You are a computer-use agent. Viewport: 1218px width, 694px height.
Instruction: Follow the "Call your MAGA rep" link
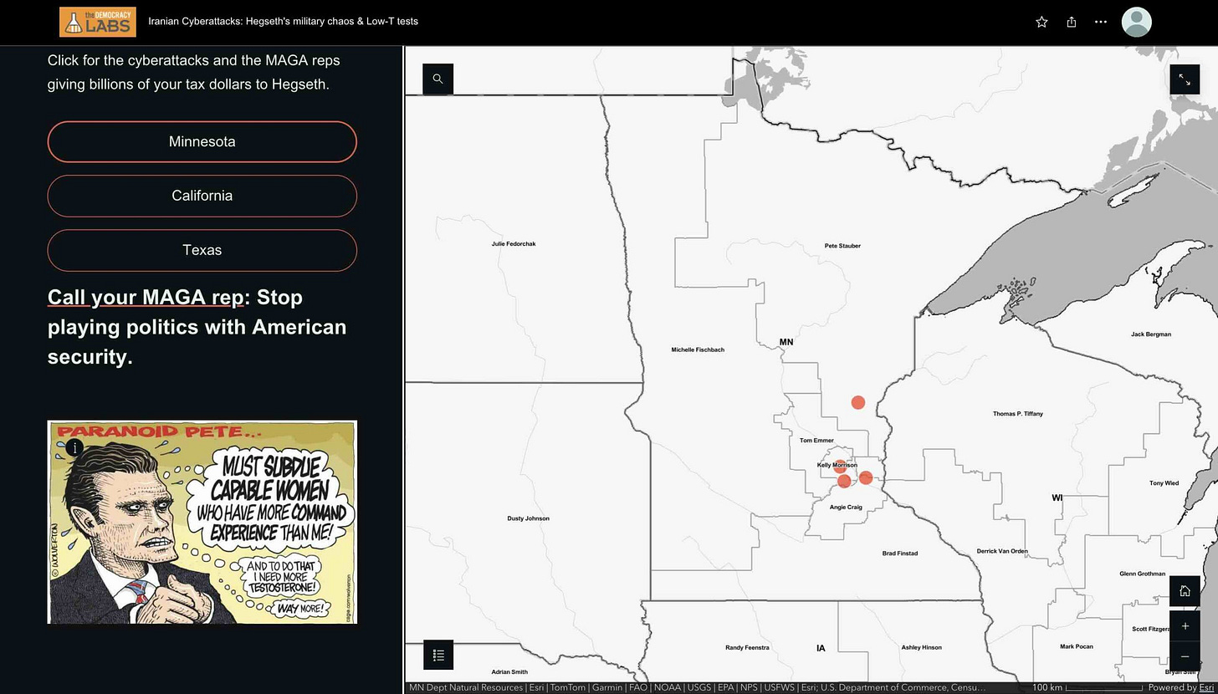point(146,298)
